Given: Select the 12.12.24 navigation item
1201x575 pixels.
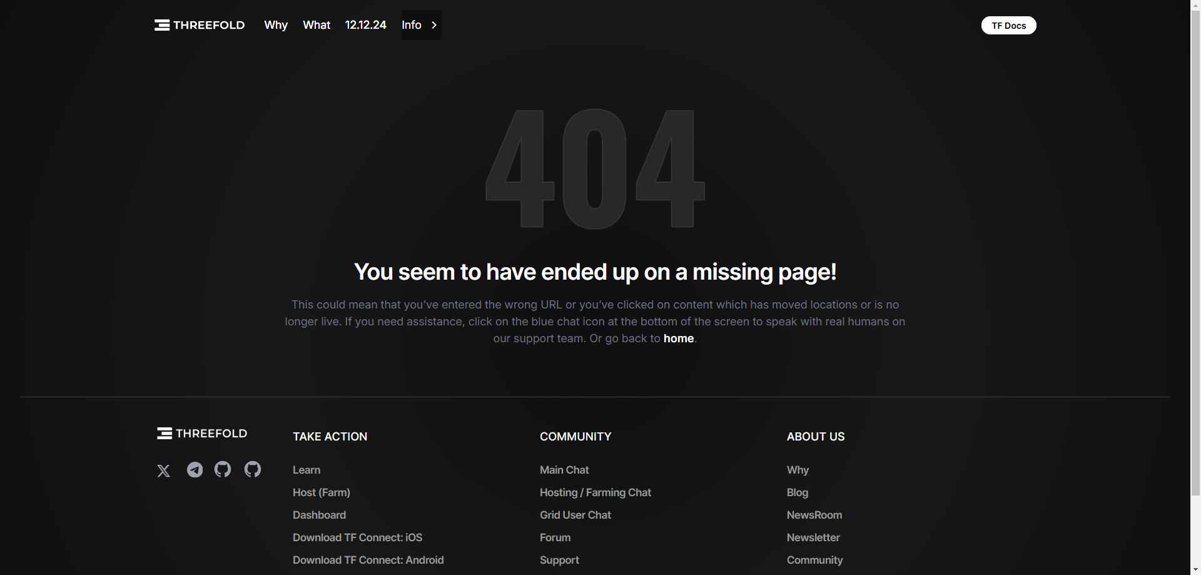Looking at the screenshot, I should [365, 25].
